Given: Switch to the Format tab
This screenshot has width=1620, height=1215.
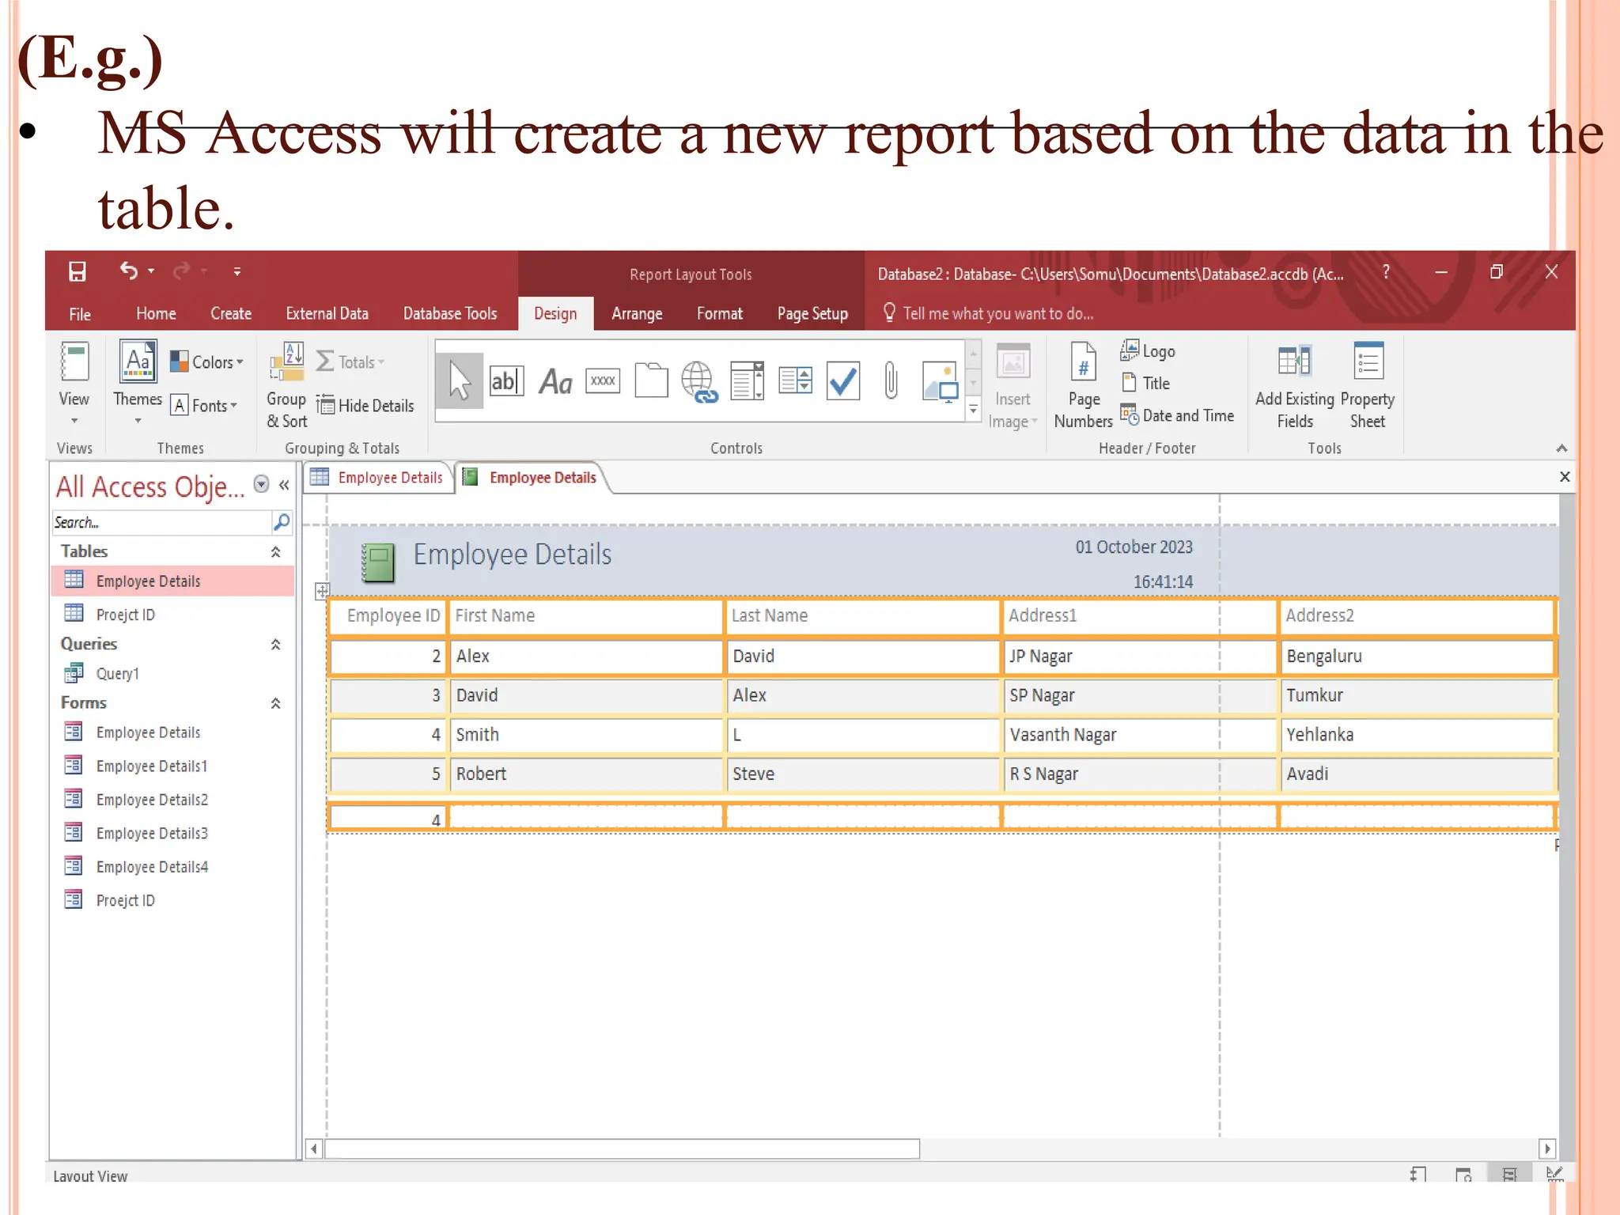Looking at the screenshot, I should [x=720, y=314].
